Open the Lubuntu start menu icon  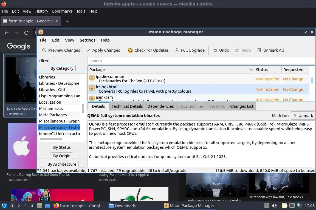pyautogui.click(x=4, y=206)
